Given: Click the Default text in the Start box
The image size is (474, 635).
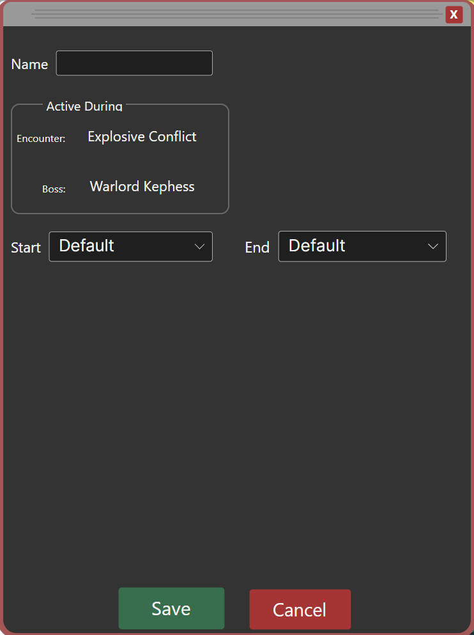Looking at the screenshot, I should coord(86,246).
